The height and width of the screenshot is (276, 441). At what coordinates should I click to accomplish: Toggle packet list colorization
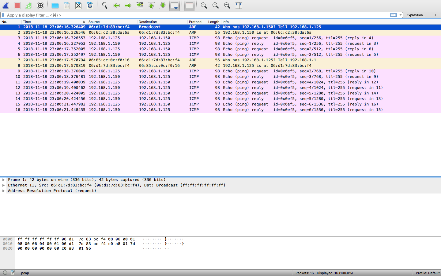[189, 5]
